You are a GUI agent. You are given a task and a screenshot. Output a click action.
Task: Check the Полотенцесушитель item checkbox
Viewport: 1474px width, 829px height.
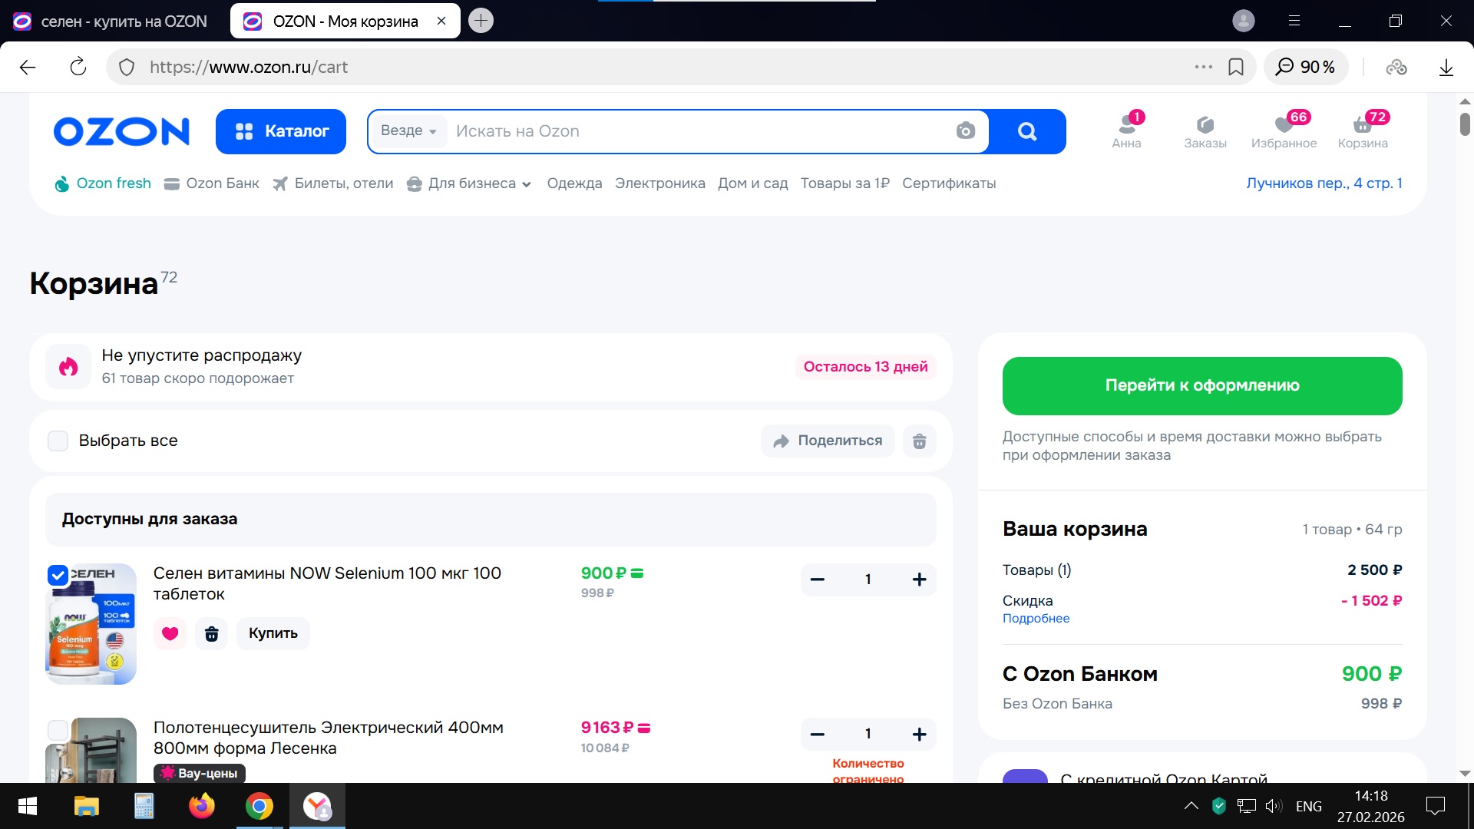pyautogui.click(x=58, y=729)
